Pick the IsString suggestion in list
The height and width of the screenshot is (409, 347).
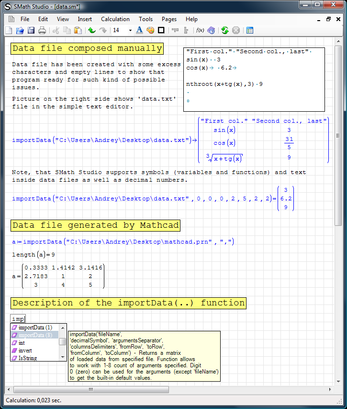click(28, 358)
